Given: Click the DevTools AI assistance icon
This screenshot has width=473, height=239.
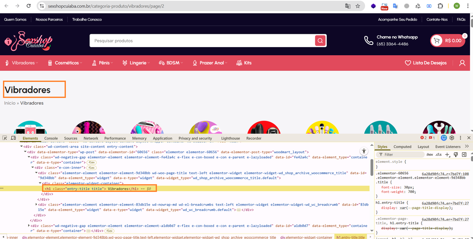Looking at the screenshot, I should pyautogui.click(x=444, y=138).
